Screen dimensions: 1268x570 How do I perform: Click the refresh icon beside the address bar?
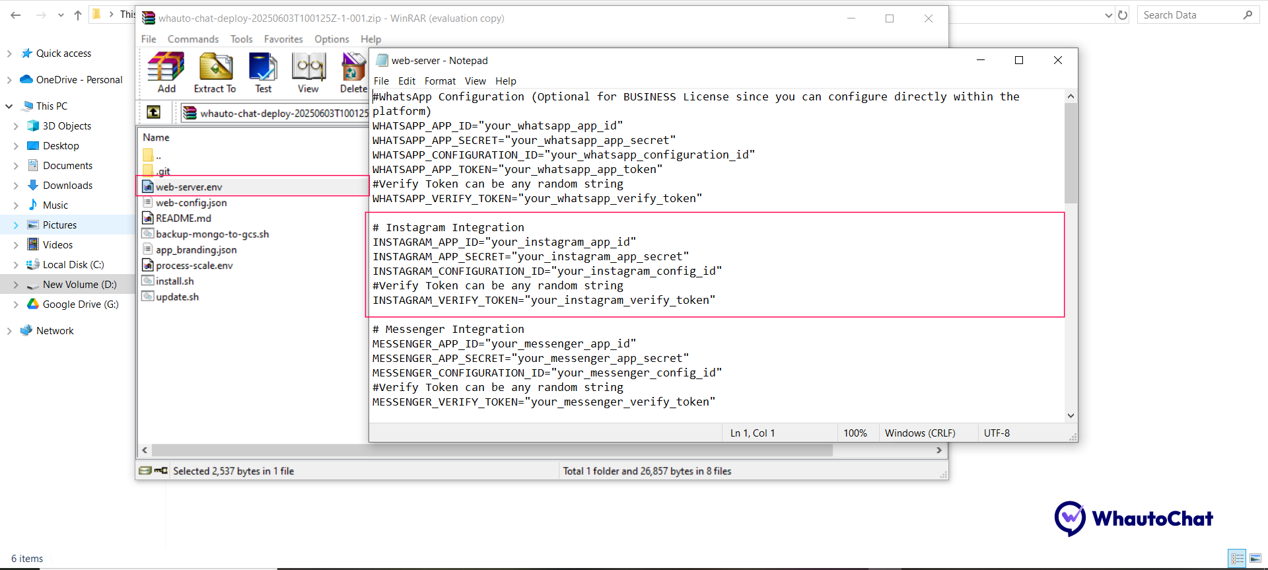[1123, 15]
